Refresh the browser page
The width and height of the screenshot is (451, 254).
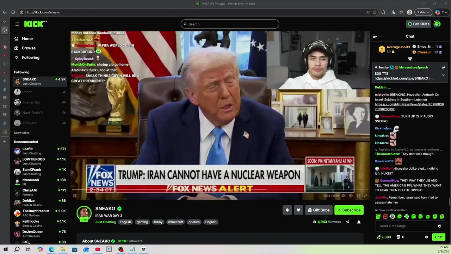(x=13, y=12)
